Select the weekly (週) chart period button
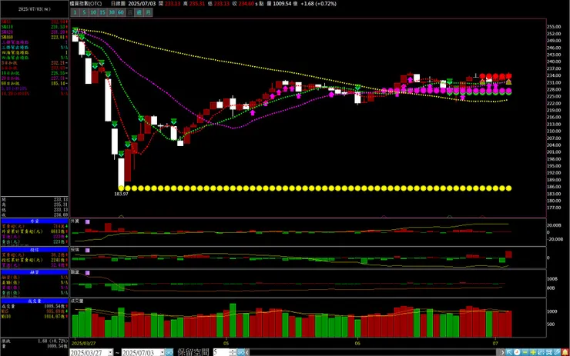 tap(139, 12)
